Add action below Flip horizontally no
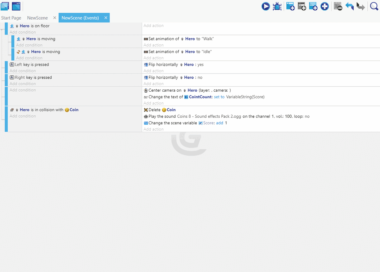 (154, 84)
